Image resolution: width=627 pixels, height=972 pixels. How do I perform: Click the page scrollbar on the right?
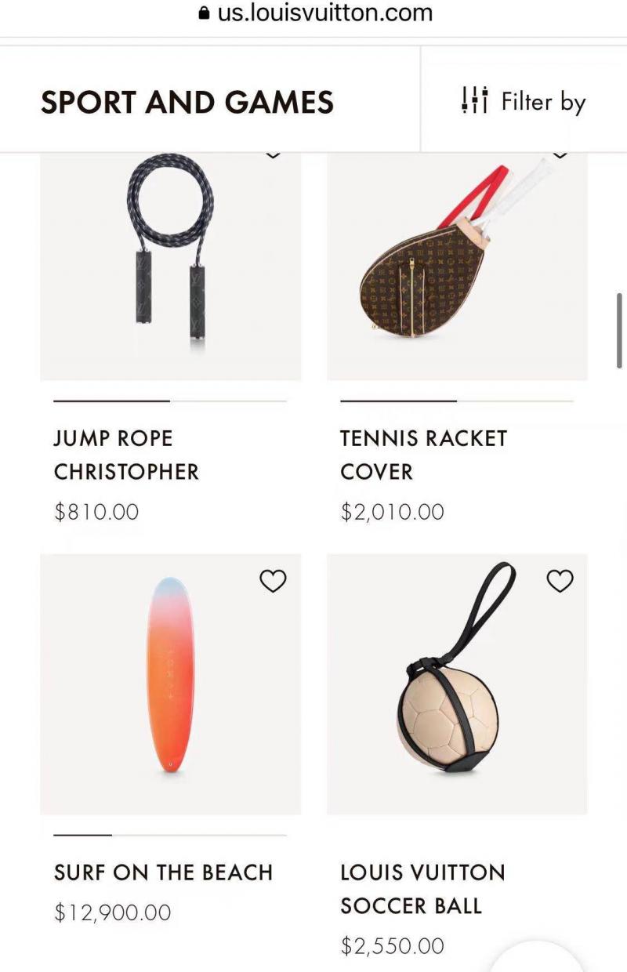620,330
